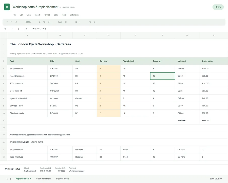
Task: Apply percent number format
Action: coord(44,22)
